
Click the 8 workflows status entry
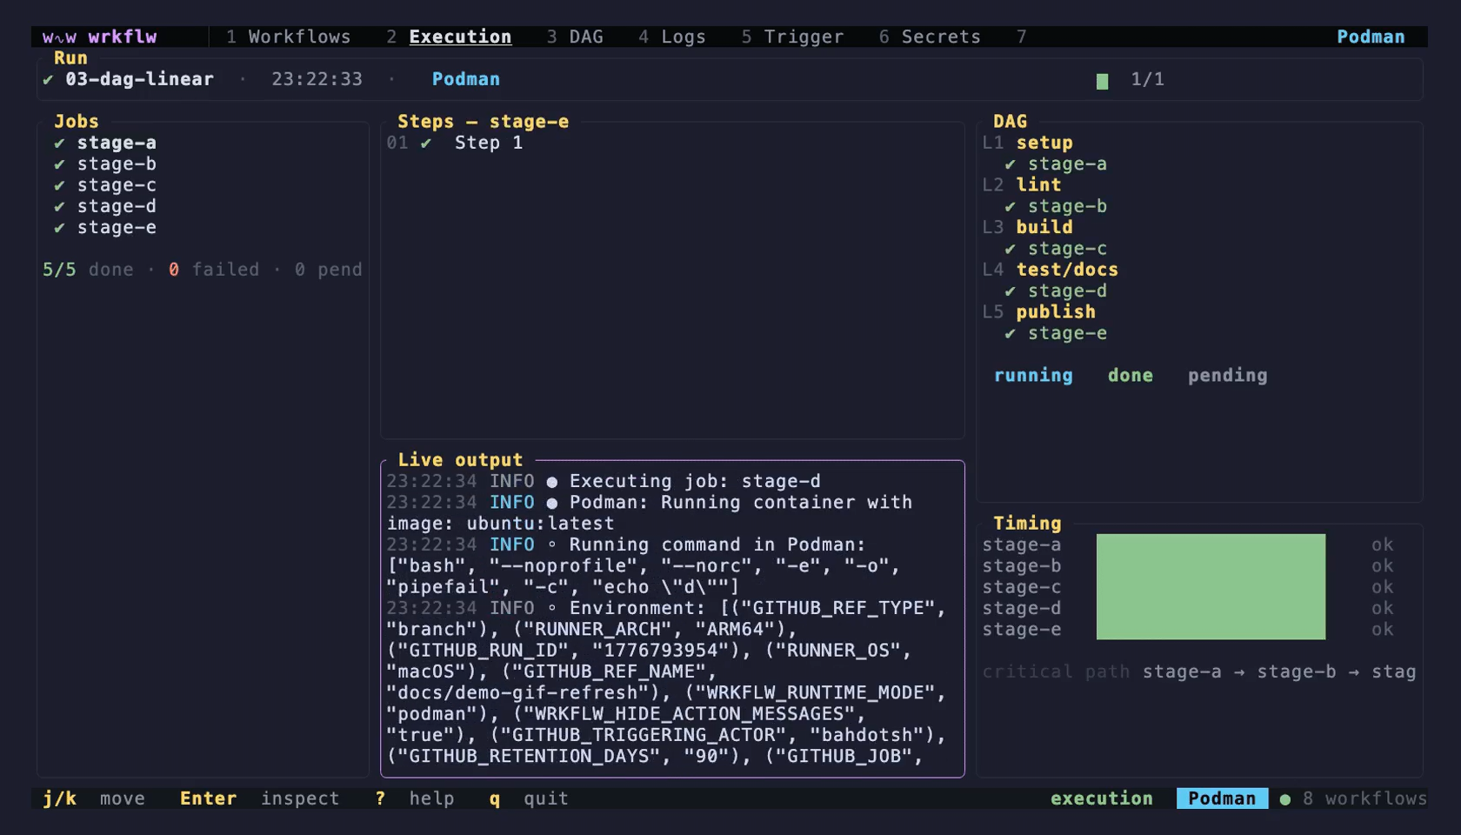click(x=1364, y=798)
